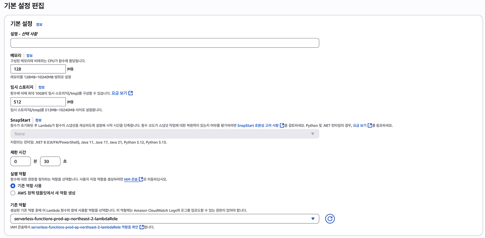Screen dimensions: 485x238
Task: Open the 정보 link beside SnapStart
Action: pyautogui.click(x=38, y=120)
